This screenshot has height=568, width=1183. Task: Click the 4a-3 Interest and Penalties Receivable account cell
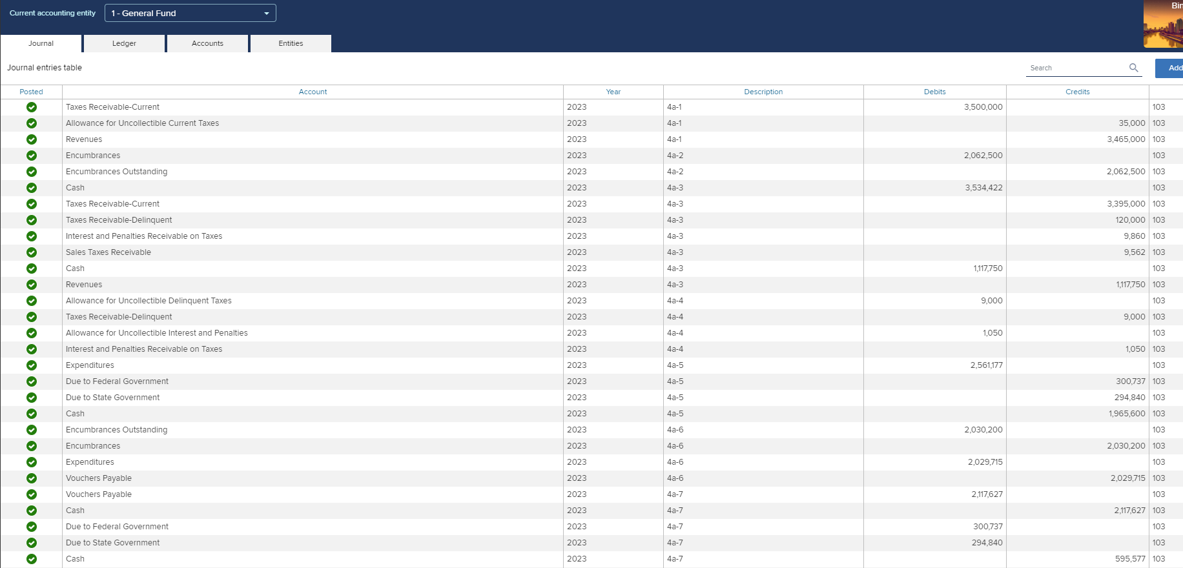pos(313,236)
